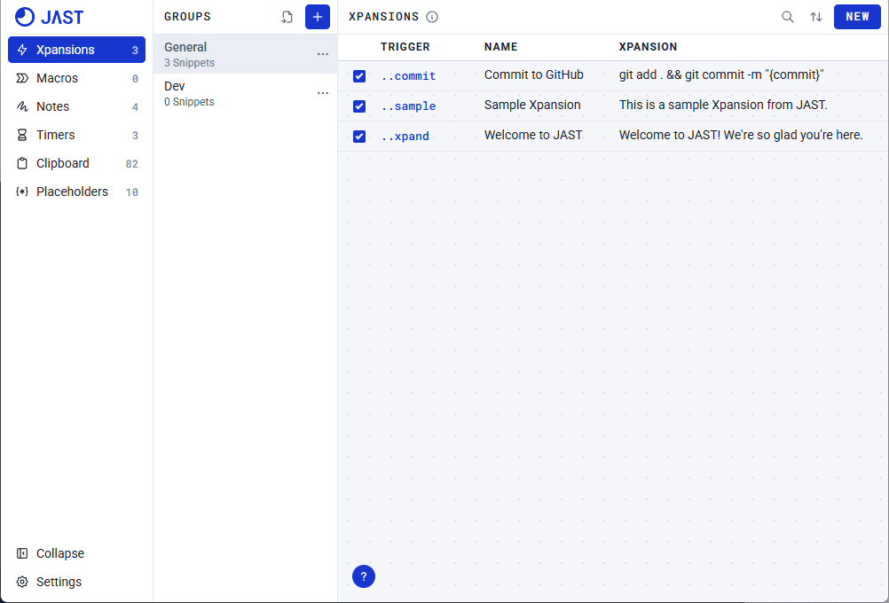
Task: Uncheck the ..xpand xpansion checkbox
Action: tap(359, 136)
